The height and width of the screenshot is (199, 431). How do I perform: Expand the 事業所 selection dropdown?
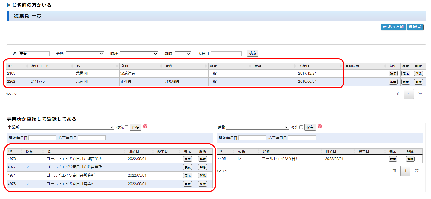(67, 127)
